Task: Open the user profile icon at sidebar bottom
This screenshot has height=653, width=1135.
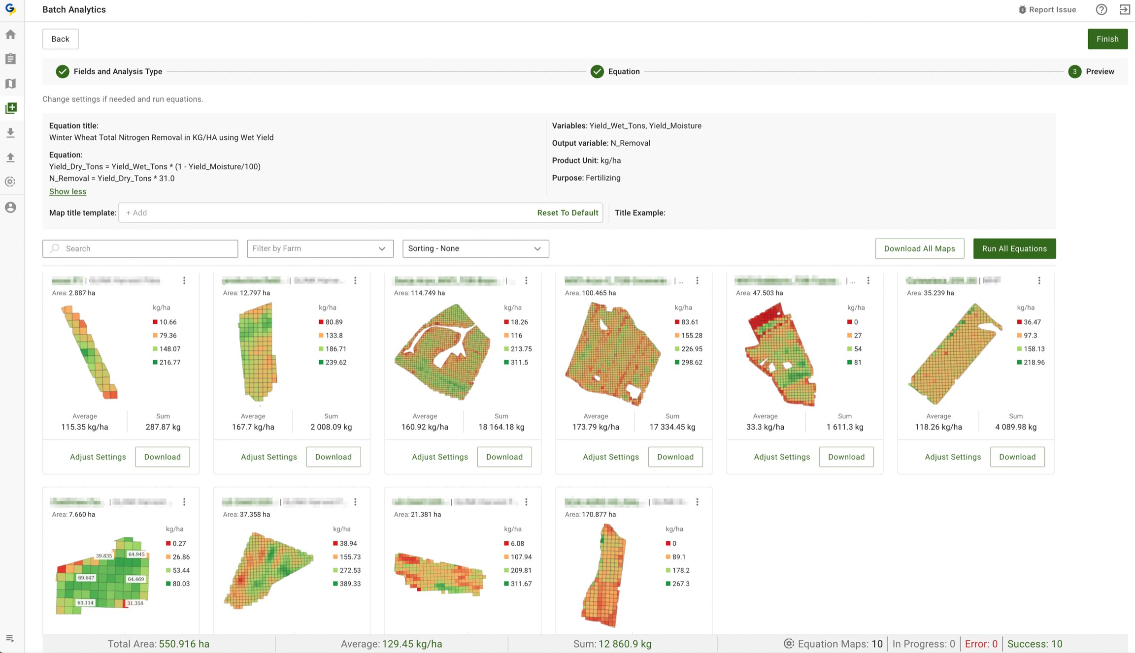Action: click(x=10, y=207)
